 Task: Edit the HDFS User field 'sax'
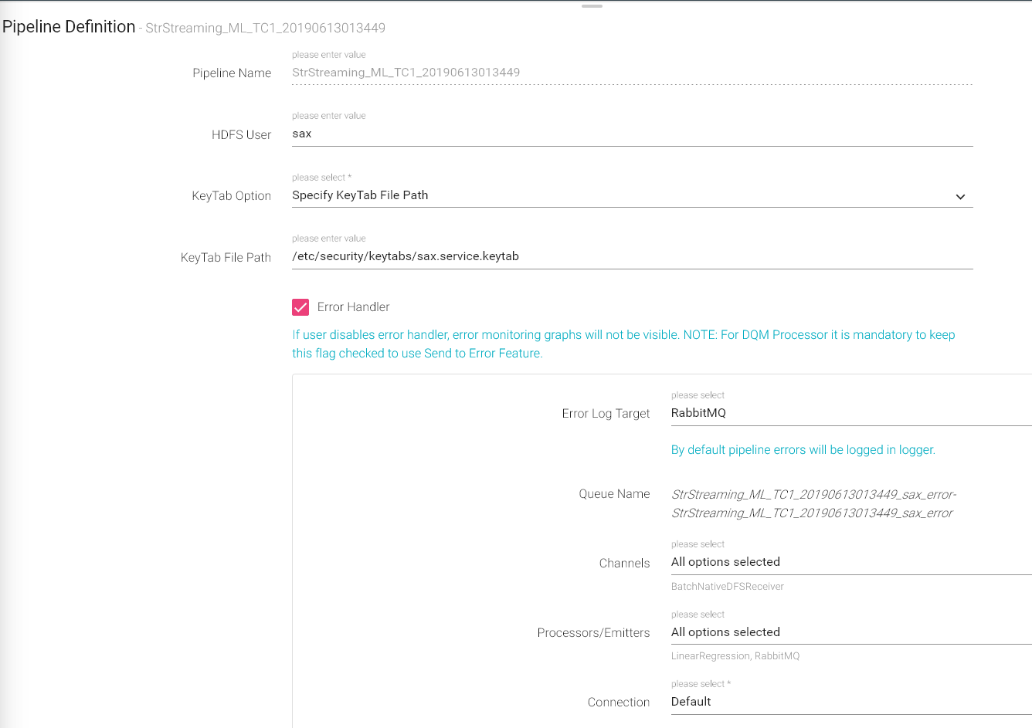pos(632,134)
